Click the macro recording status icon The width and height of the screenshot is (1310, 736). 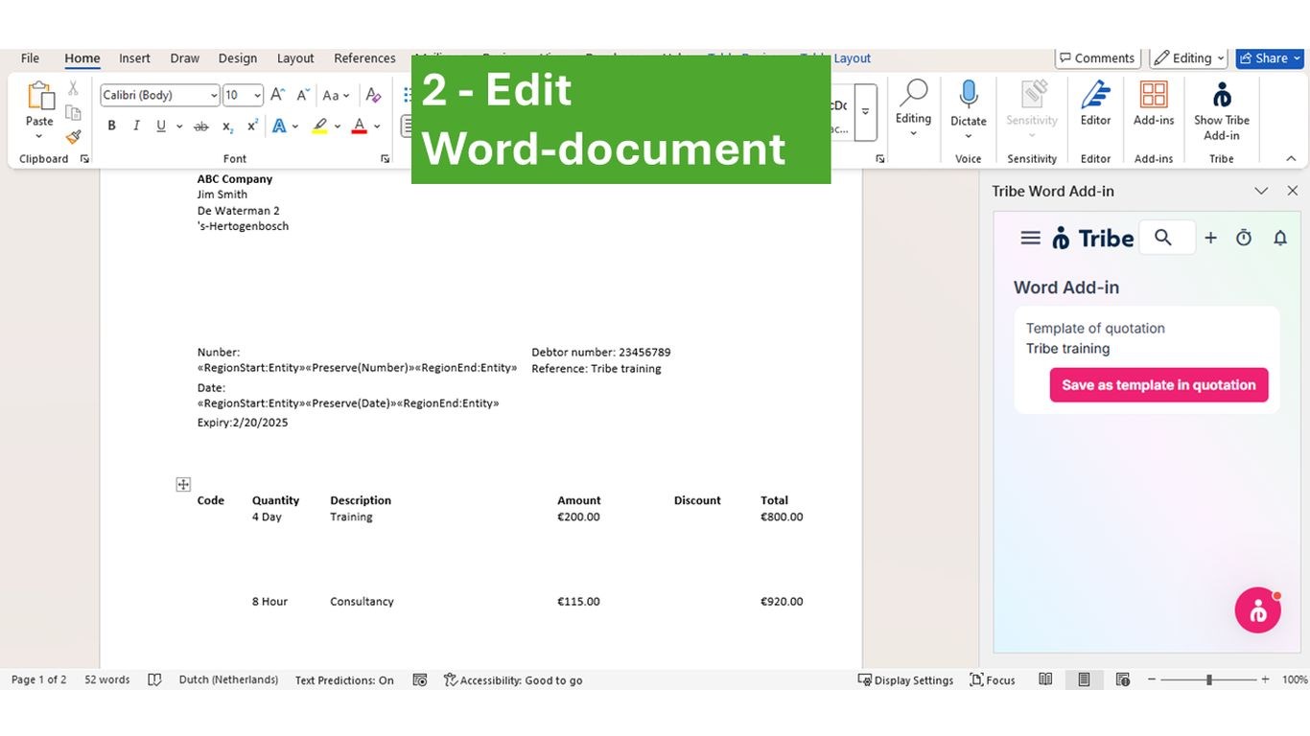coord(420,679)
